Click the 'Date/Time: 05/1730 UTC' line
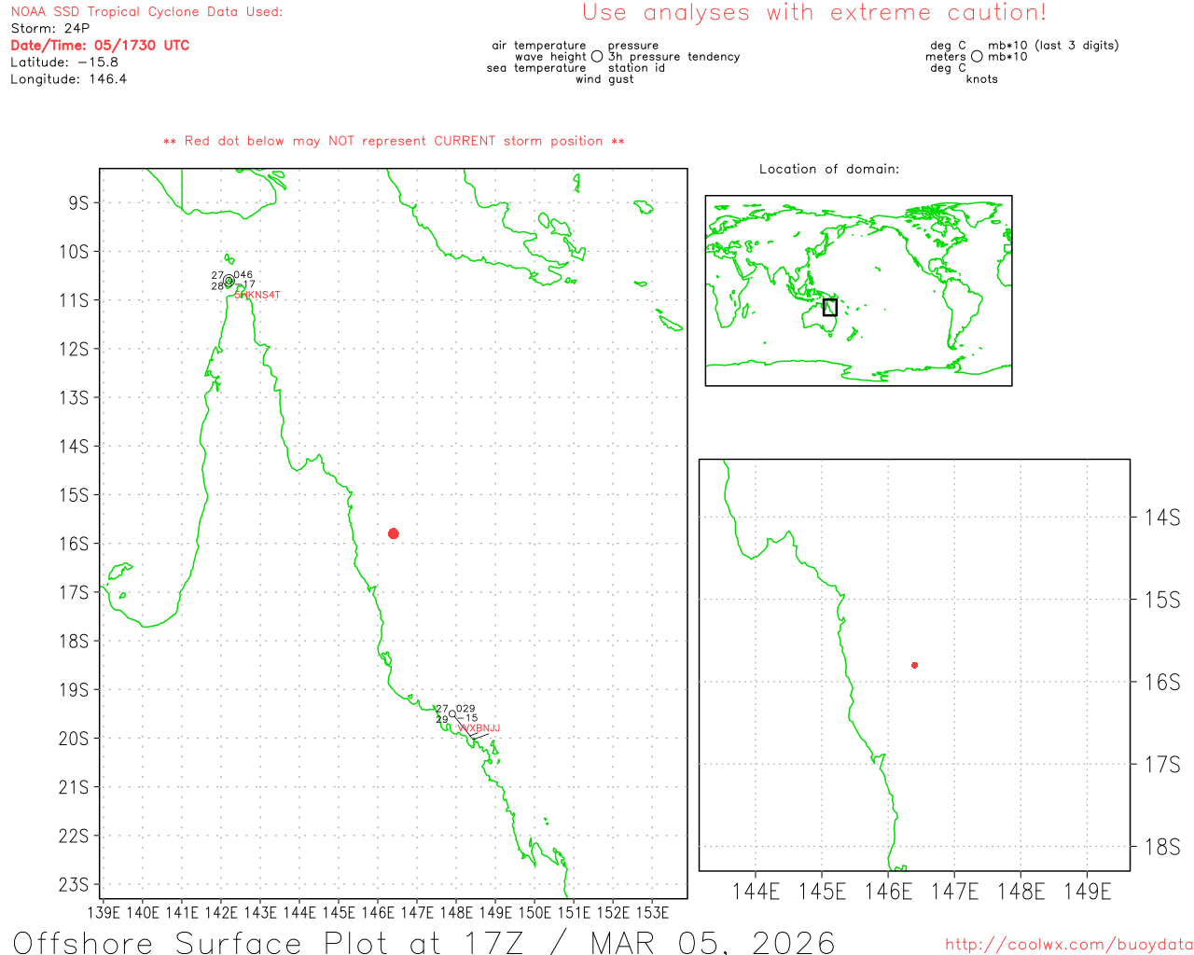 pos(100,45)
